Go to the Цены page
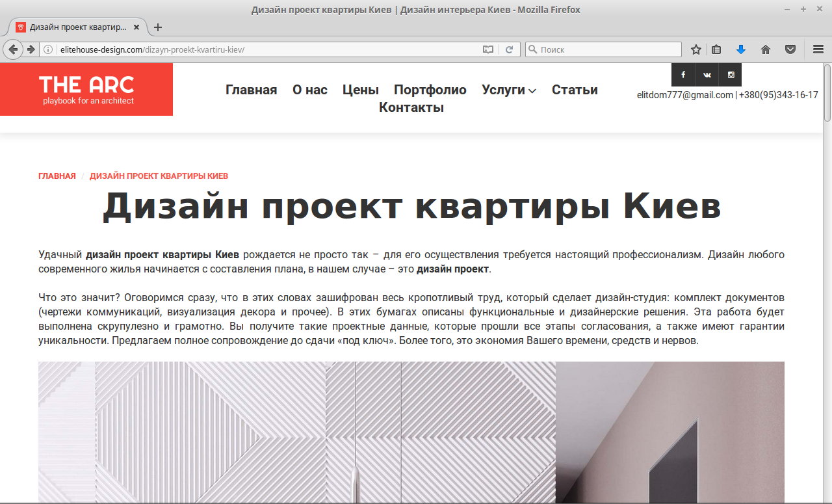The width and height of the screenshot is (832, 504). tap(361, 90)
